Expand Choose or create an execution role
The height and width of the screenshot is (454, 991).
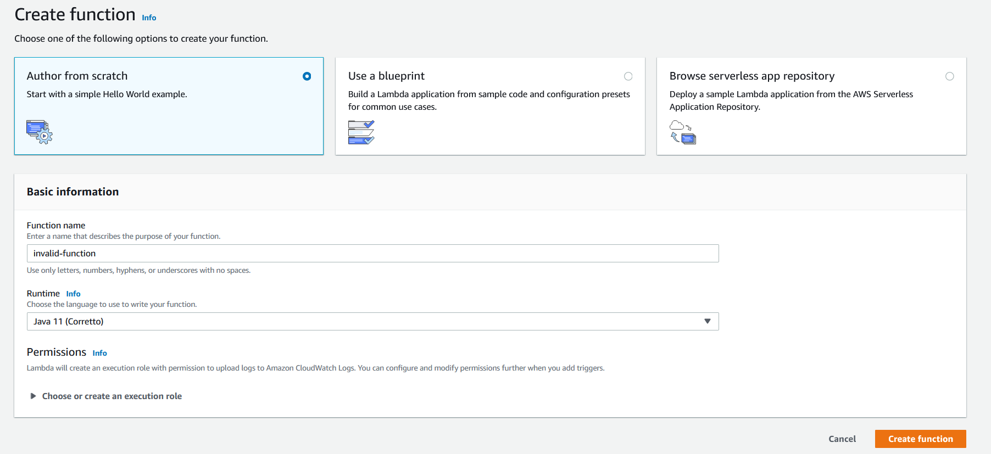point(106,396)
